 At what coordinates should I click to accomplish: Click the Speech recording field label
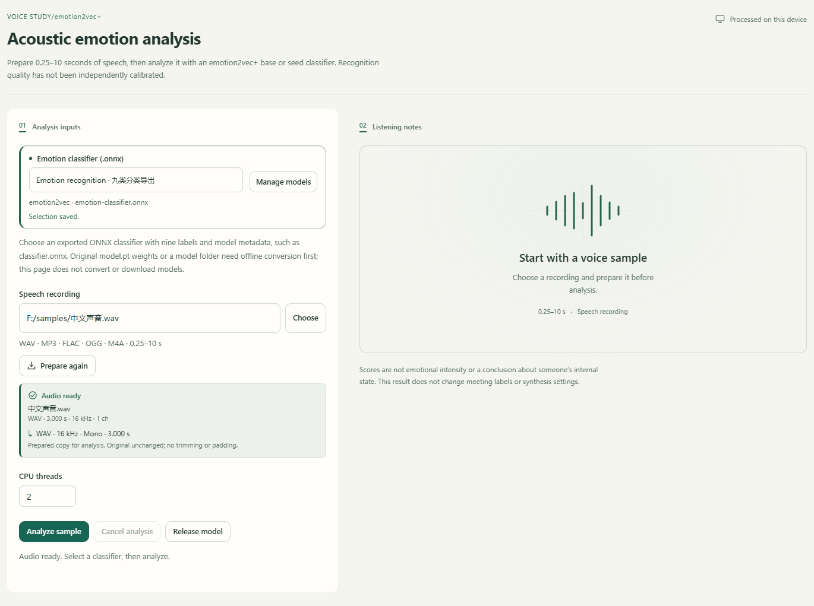49,294
